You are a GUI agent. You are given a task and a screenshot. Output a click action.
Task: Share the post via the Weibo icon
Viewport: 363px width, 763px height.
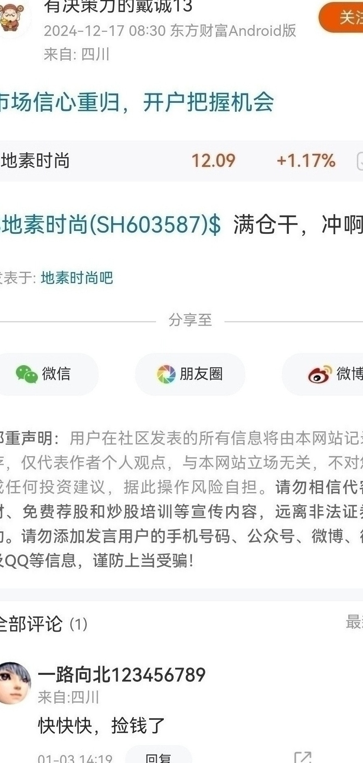pyautogui.click(x=319, y=374)
